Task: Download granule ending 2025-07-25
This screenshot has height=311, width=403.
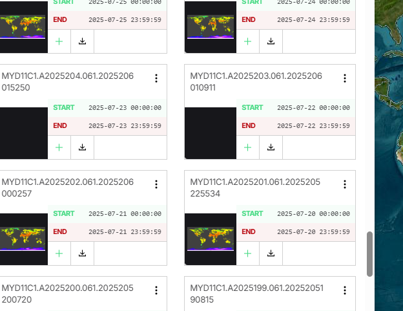Action: (x=82, y=41)
